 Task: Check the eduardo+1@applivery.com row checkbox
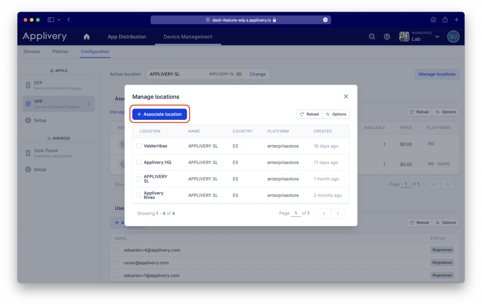[117, 275]
